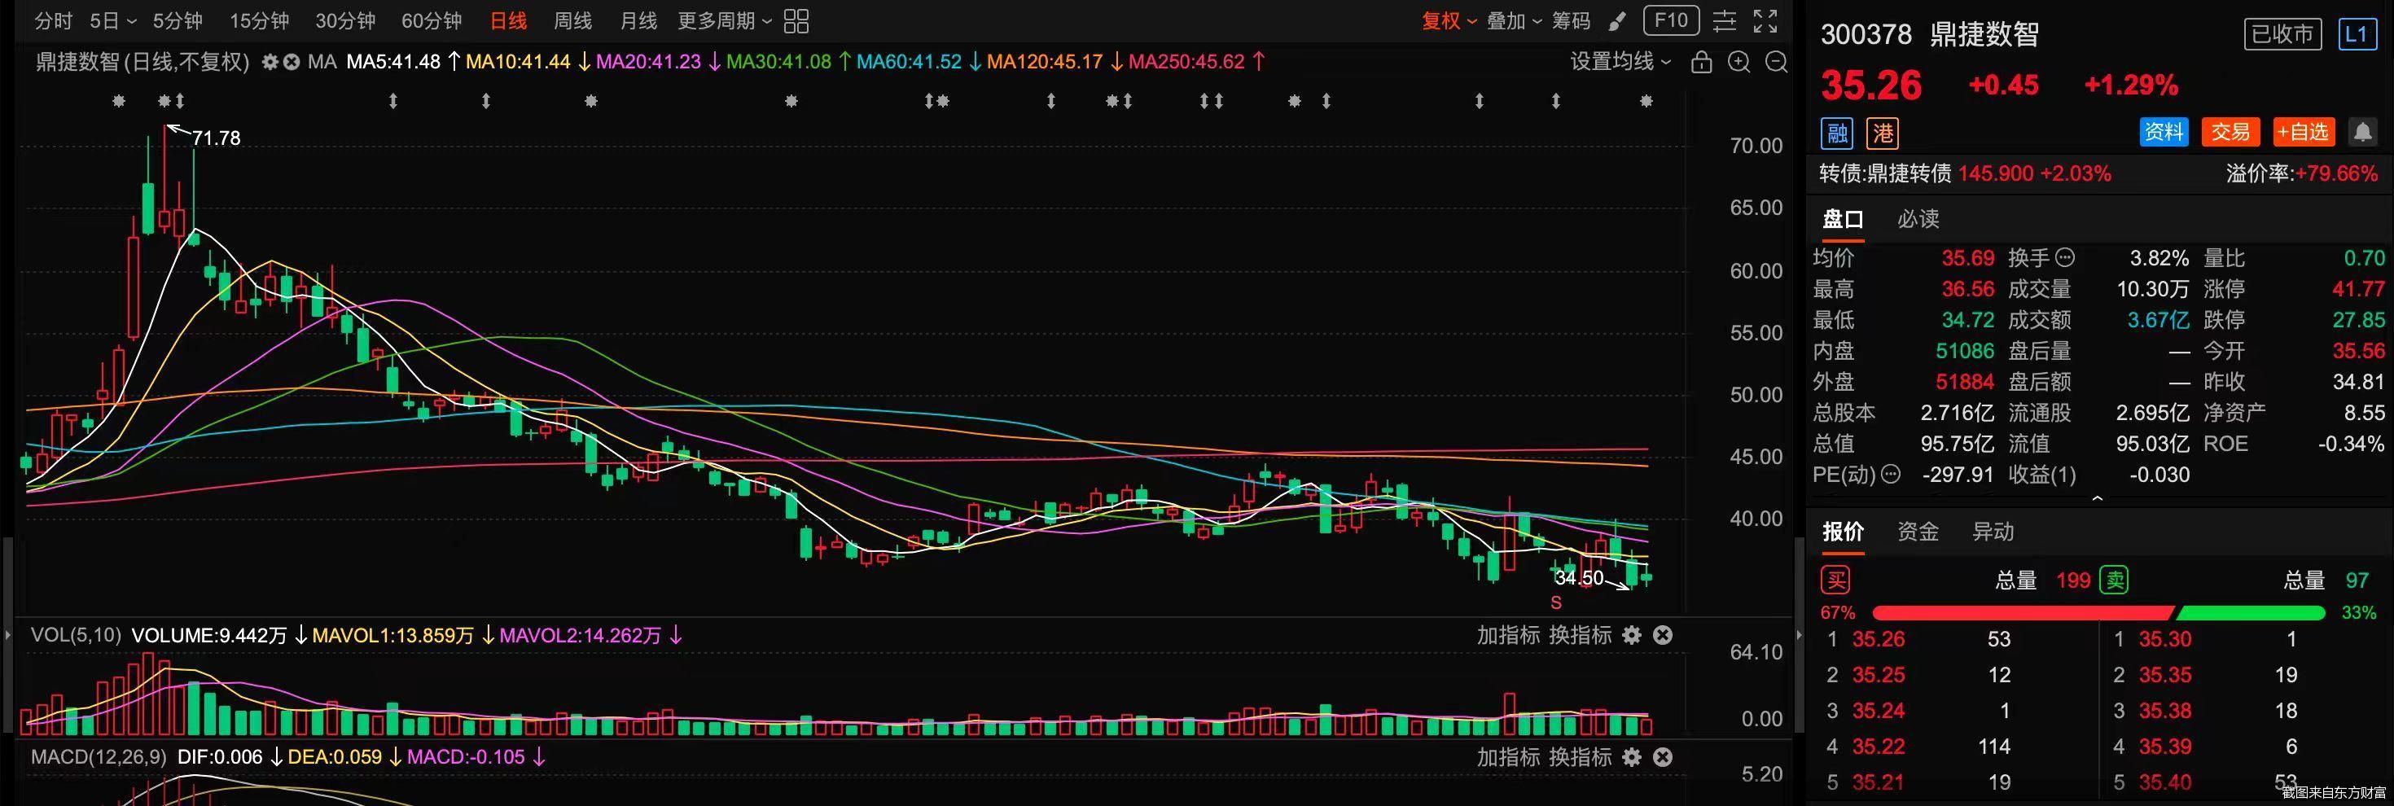Open the 必读 tab
Image resolution: width=2394 pixels, height=806 pixels.
[x=1918, y=219]
